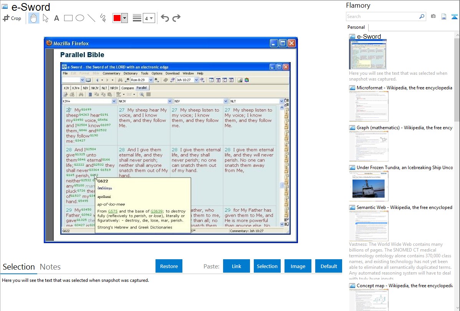Open the Microformat Wikipedia snapshot thumbnail
The height and width of the screenshot is (311, 460).
(x=369, y=106)
